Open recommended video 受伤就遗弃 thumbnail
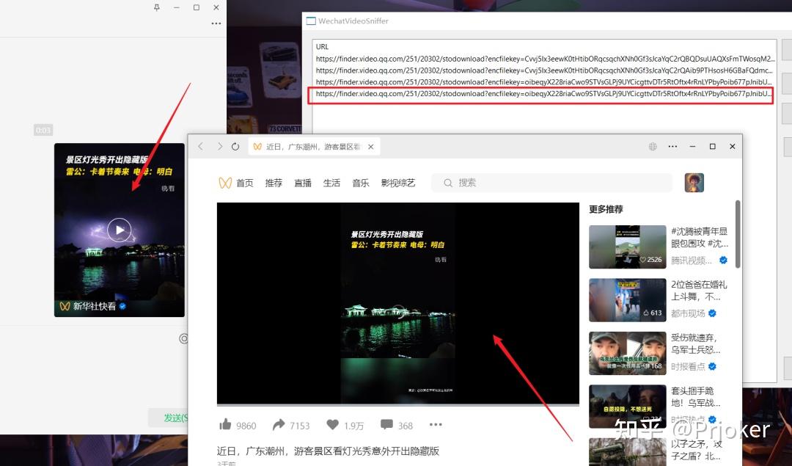792x466 pixels. [627, 353]
